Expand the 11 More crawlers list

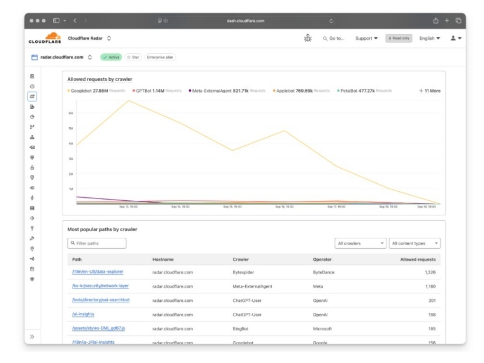[430, 91]
